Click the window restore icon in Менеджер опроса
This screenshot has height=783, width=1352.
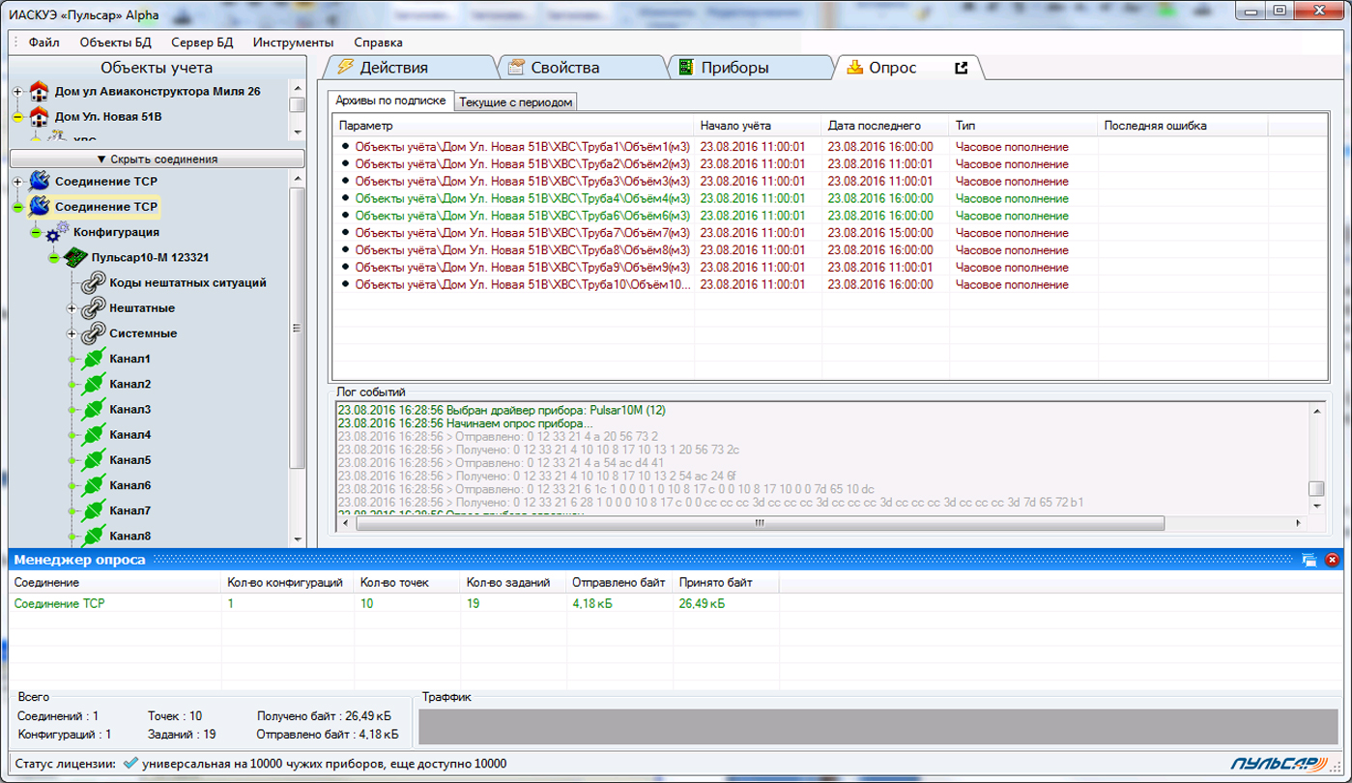point(1309,559)
